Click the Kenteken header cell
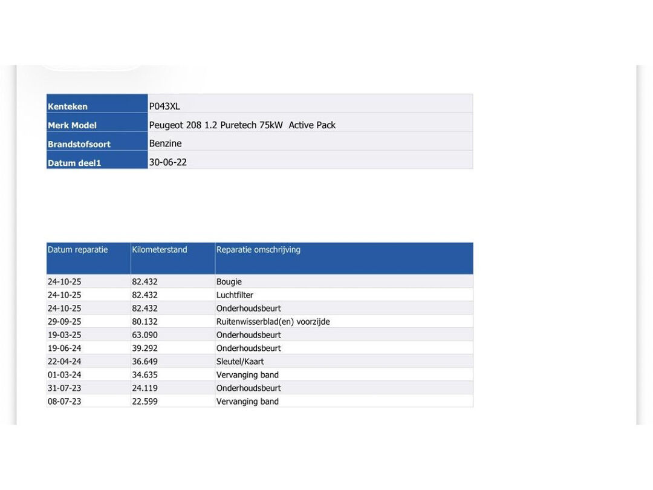 [97, 104]
